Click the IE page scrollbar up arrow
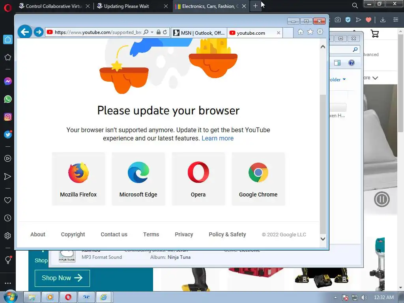This screenshot has width=404, height=303. (323, 47)
